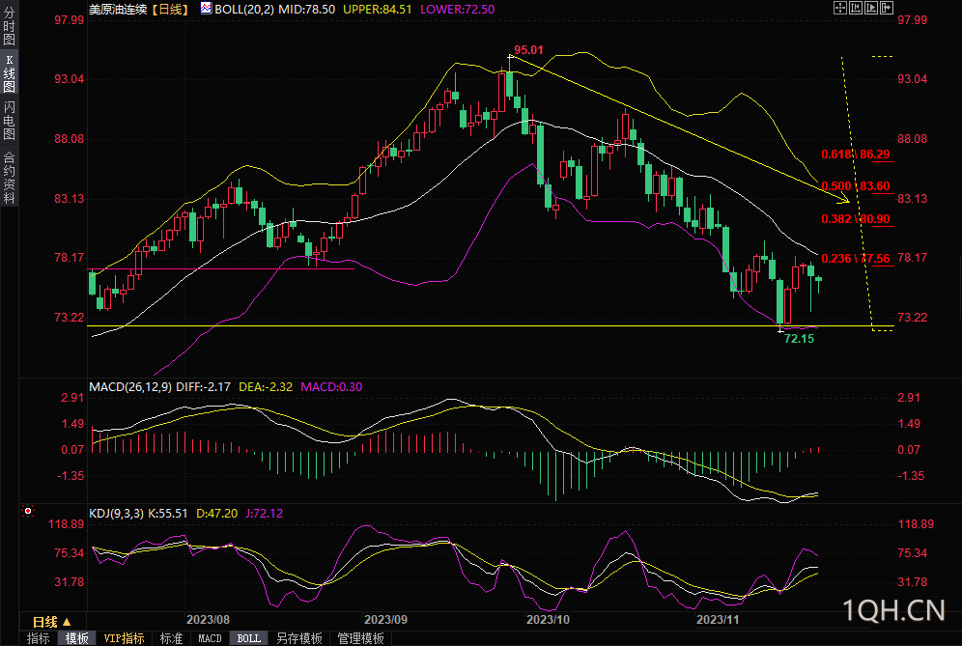Click the crosshair cursor icon at top right
This screenshot has height=646, width=962.
tap(840, 8)
